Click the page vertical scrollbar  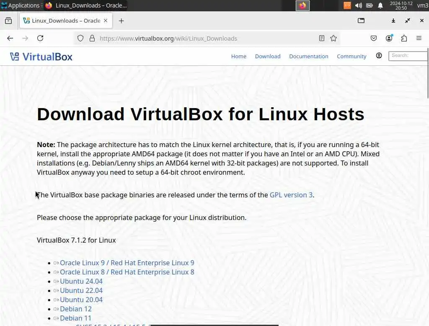click(428, 73)
